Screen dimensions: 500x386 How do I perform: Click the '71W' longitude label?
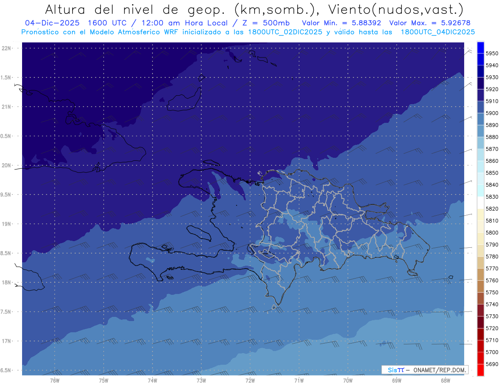(299, 380)
